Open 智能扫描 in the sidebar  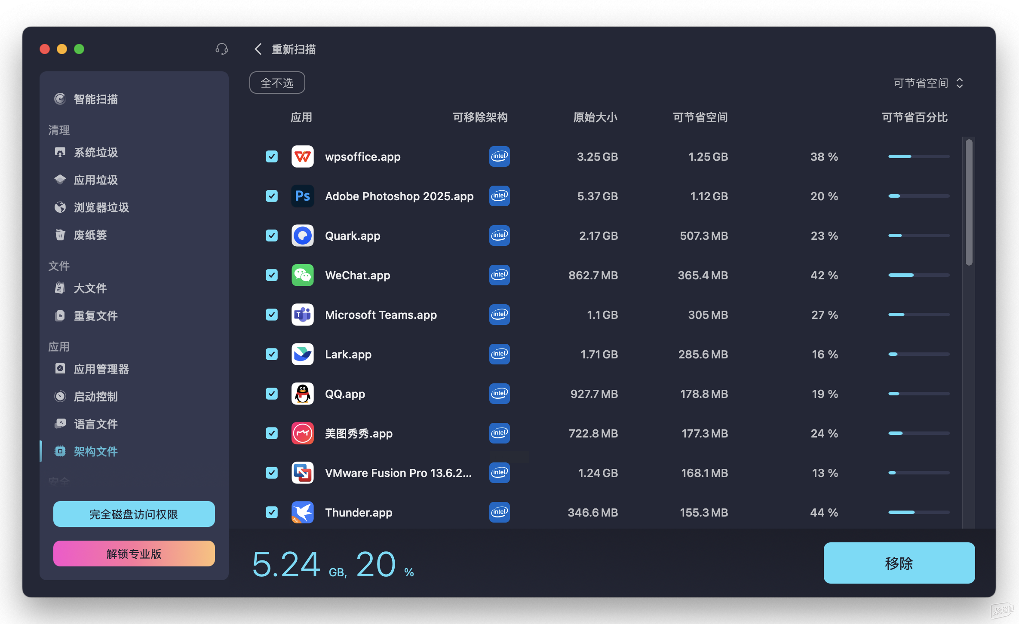pos(95,99)
